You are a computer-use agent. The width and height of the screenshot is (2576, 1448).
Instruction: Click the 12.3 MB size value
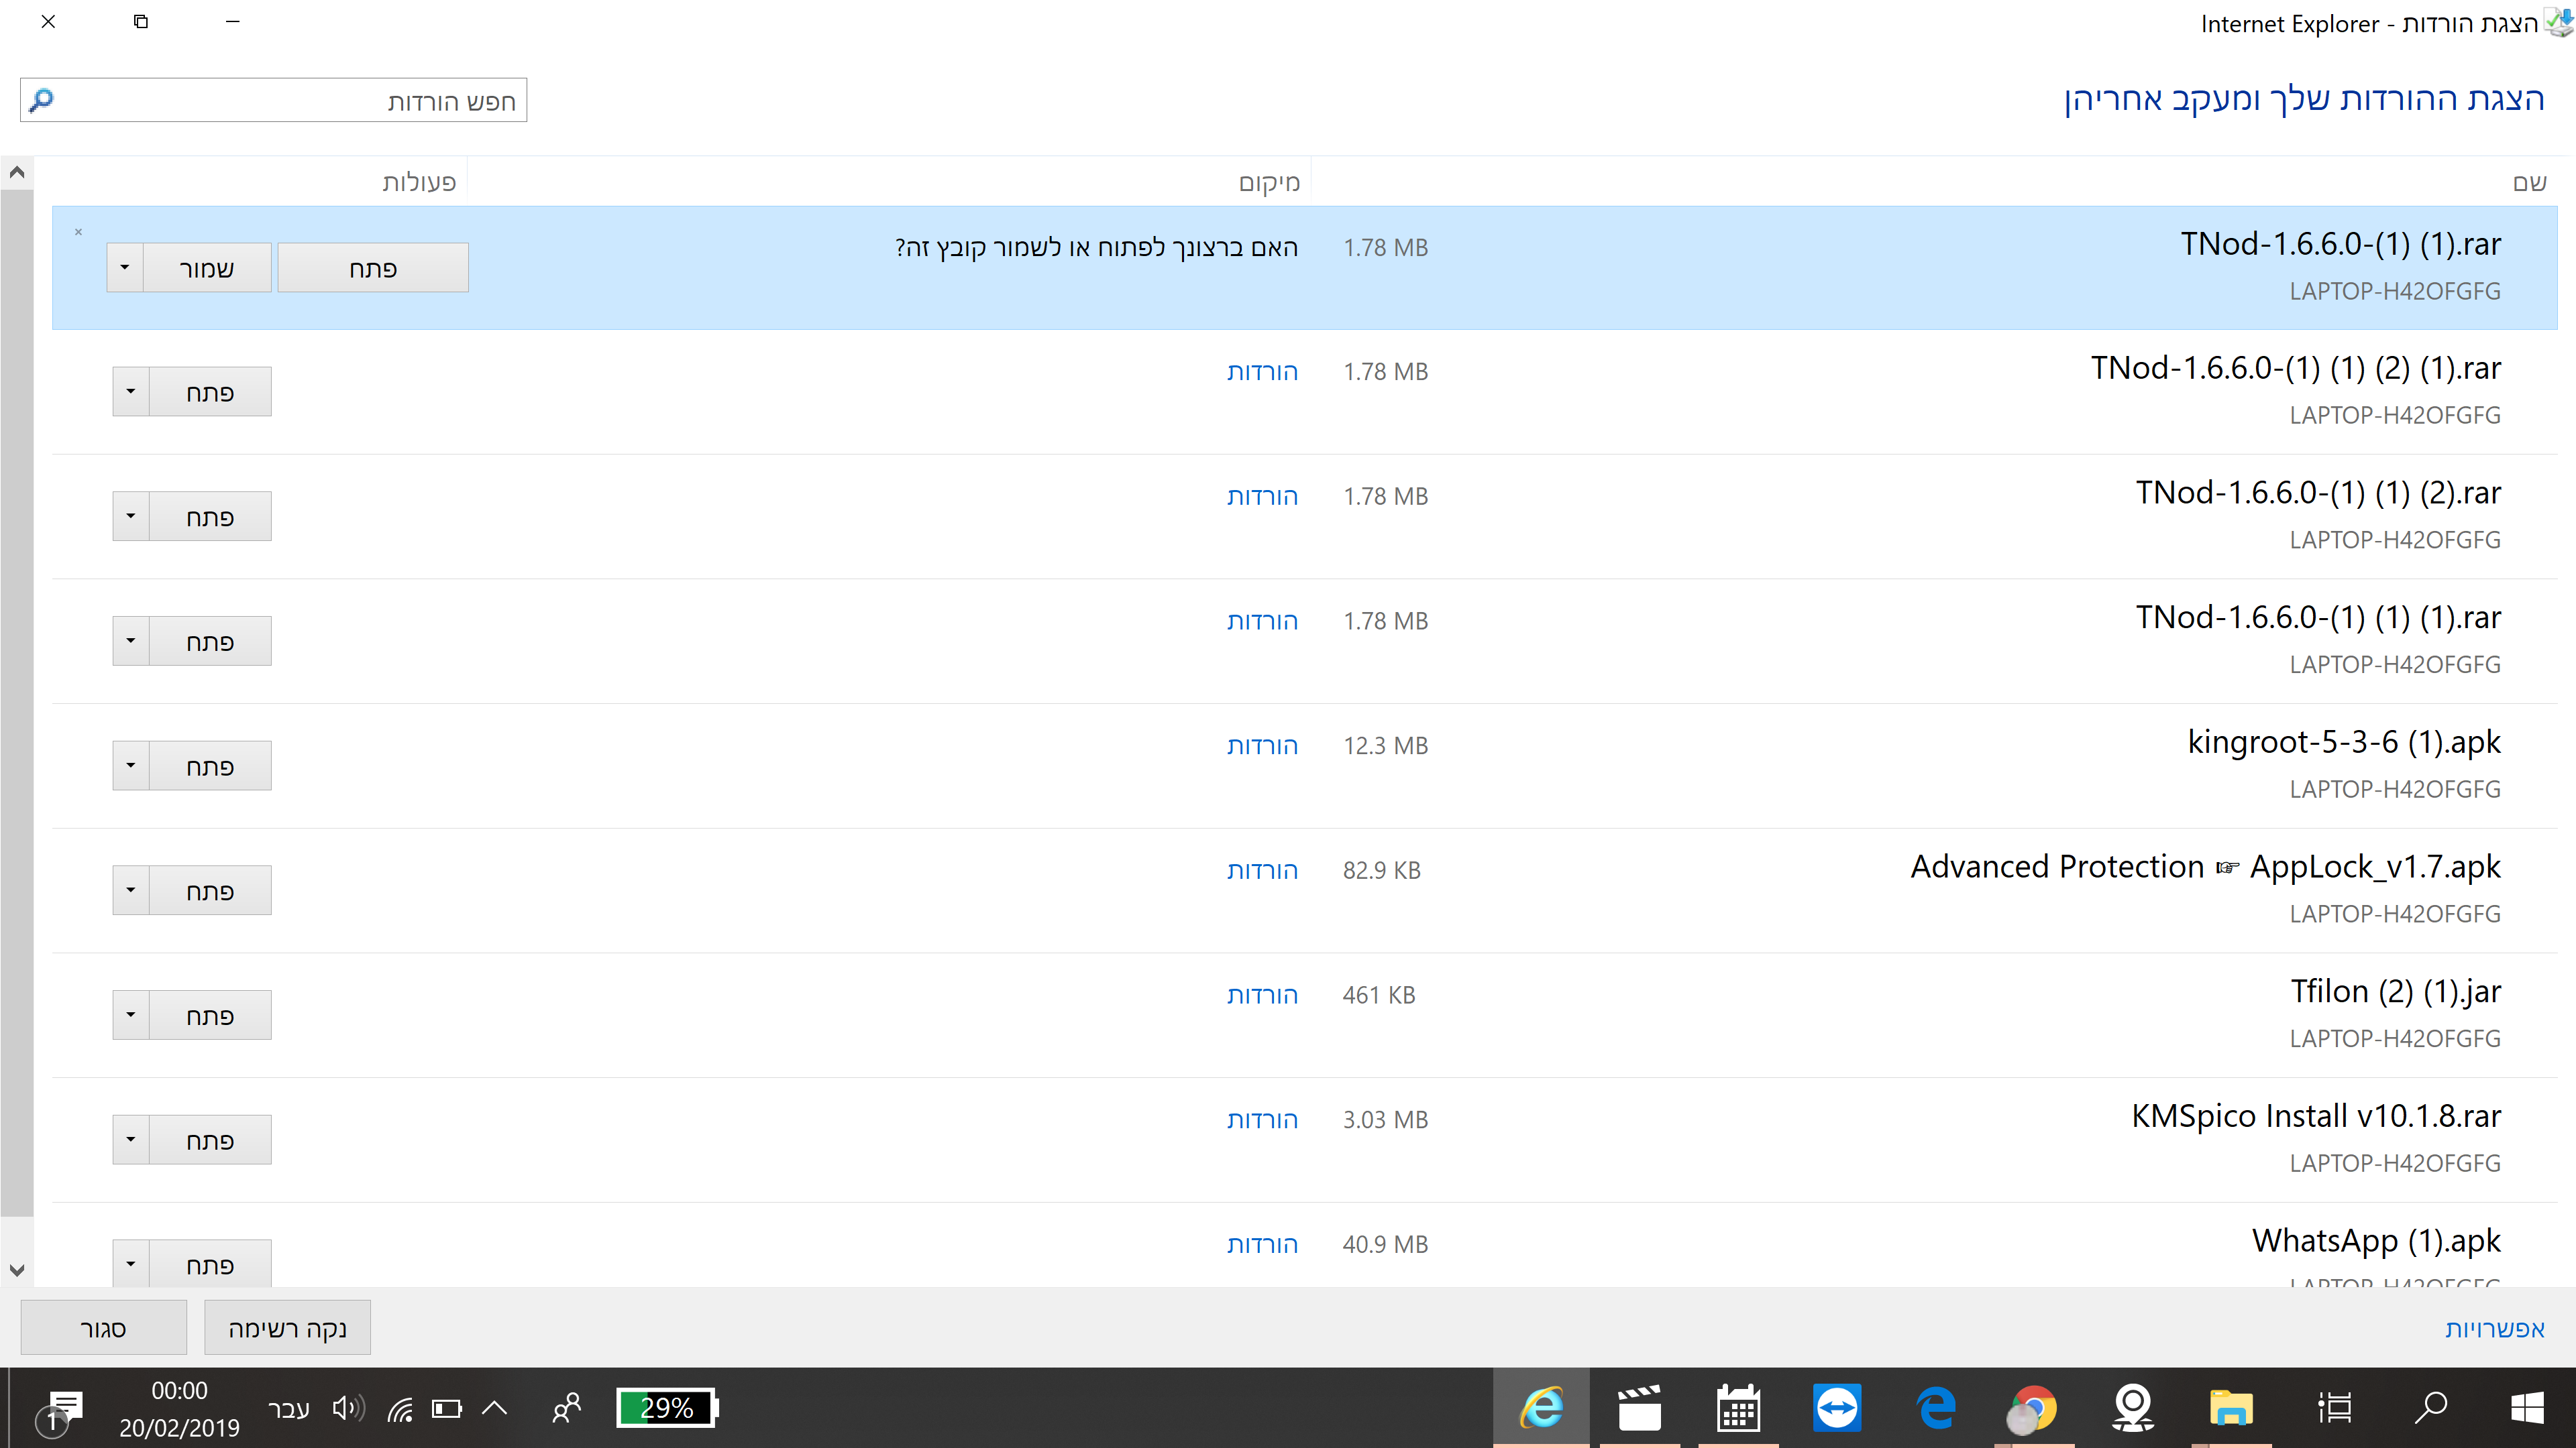coord(1385,745)
